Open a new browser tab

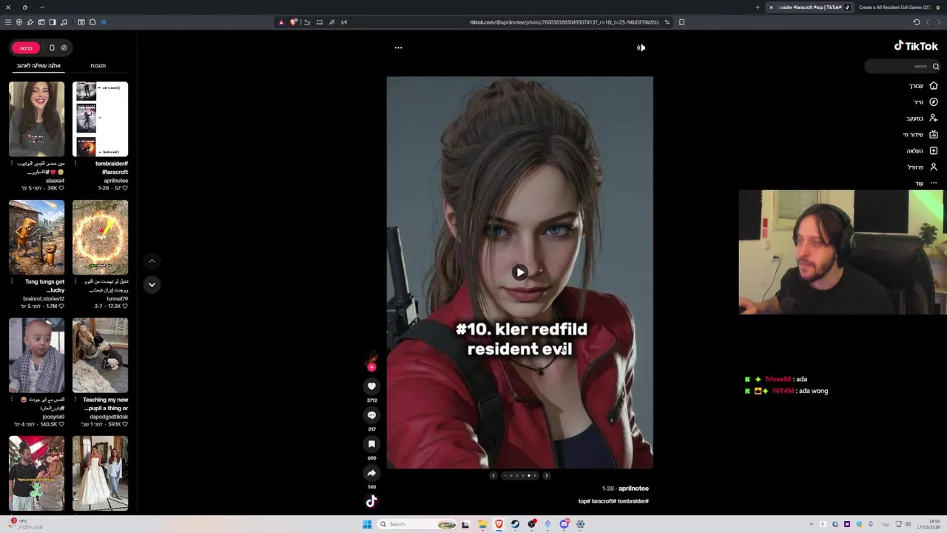(x=757, y=7)
